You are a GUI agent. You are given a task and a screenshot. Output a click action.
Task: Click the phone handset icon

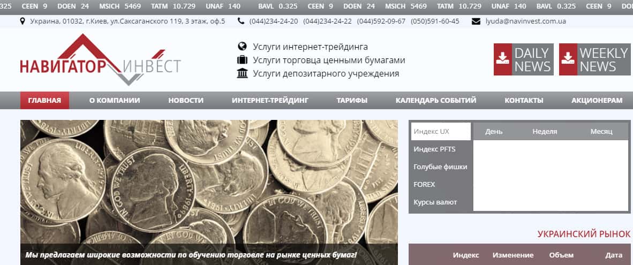241,21
